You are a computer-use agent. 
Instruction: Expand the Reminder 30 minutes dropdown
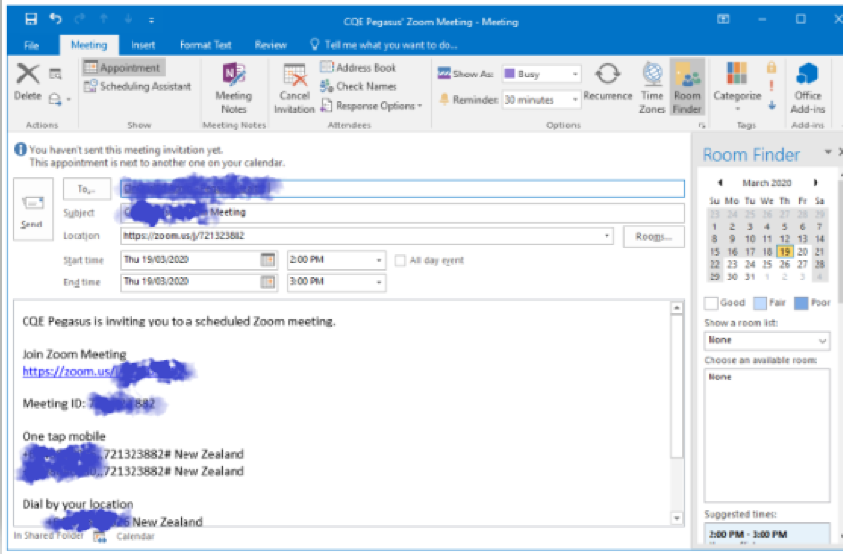coord(574,100)
